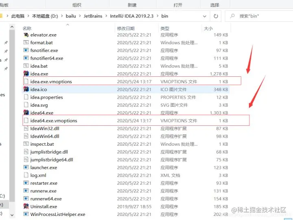Click the bin breadcrumb in address bar

(x=165, y=16)
